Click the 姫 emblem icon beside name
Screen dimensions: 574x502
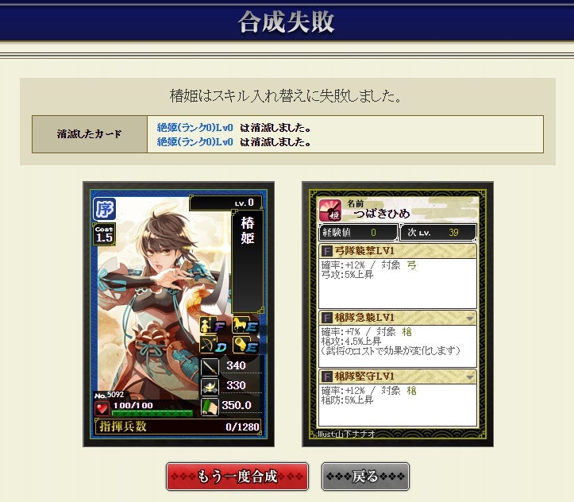[330, 210]
